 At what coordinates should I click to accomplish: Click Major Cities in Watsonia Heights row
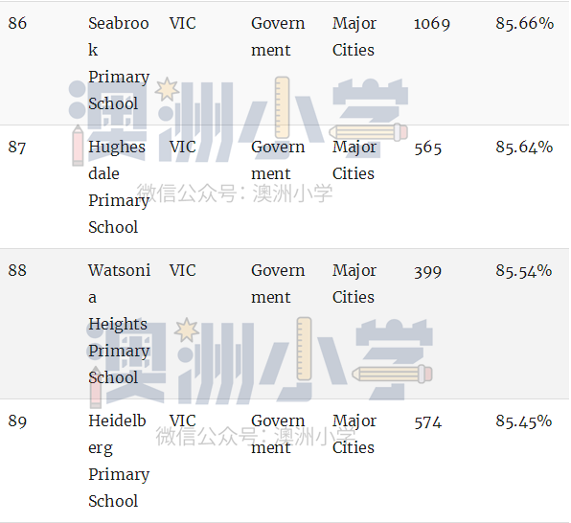tap(354, 284)
